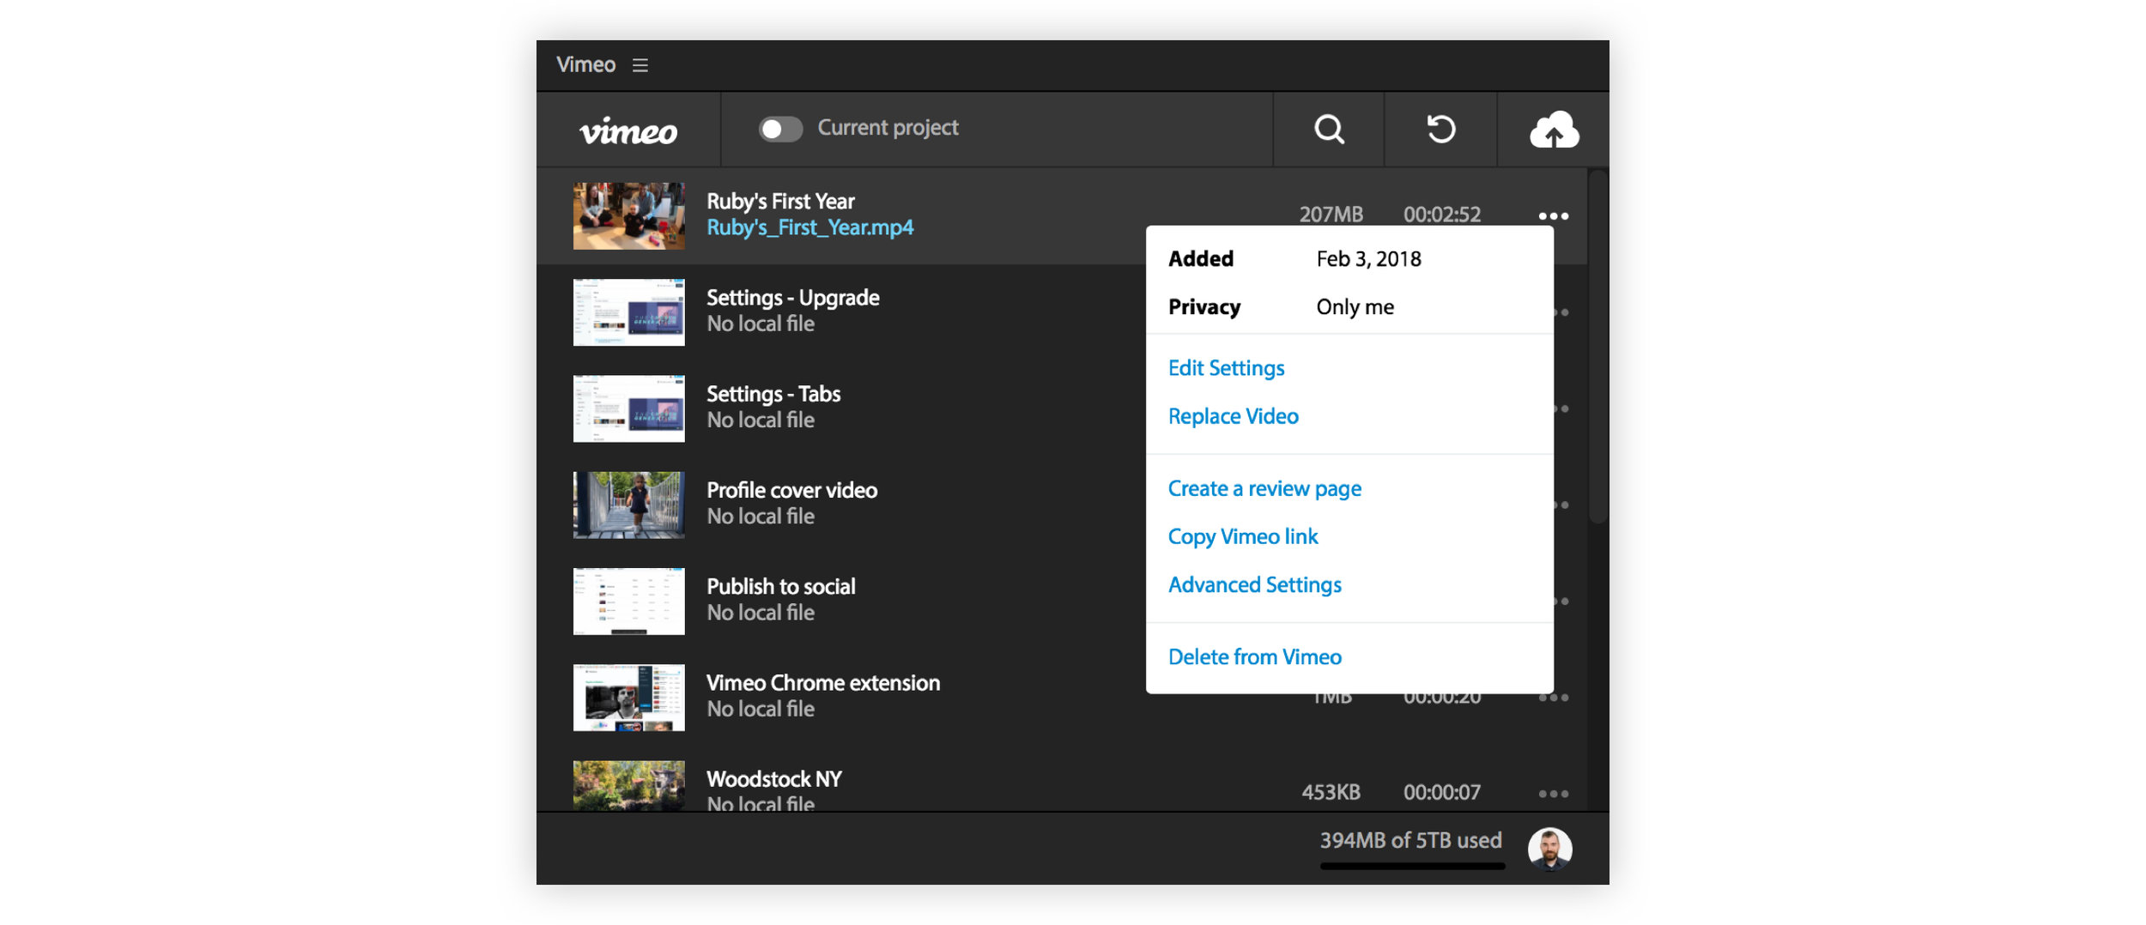
Task: Select Delete from Vimeo
Action: point(1254,656)
